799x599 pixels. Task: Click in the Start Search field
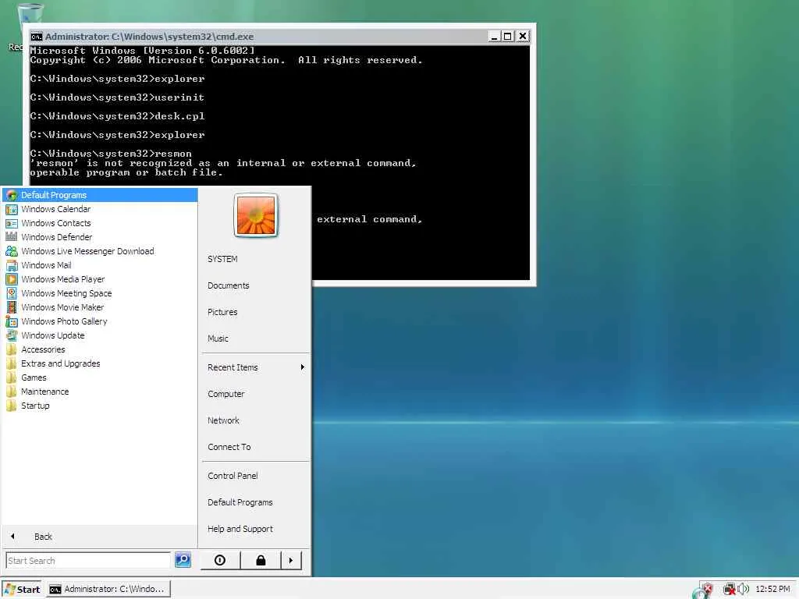(88, 560)
